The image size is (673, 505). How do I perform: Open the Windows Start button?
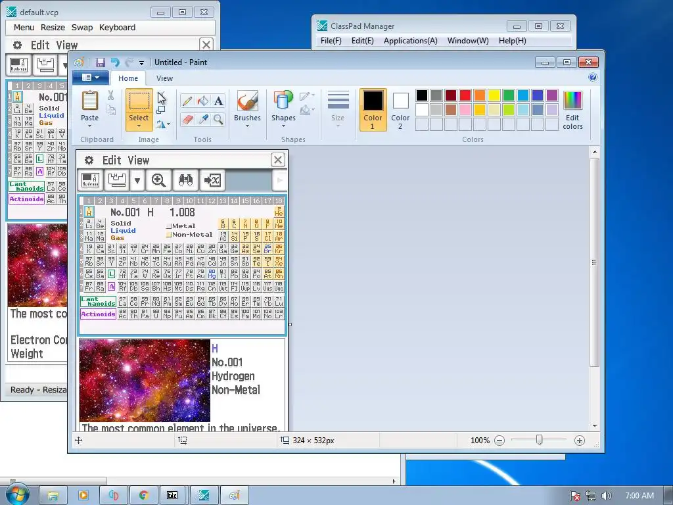click(x=17, y=494)
